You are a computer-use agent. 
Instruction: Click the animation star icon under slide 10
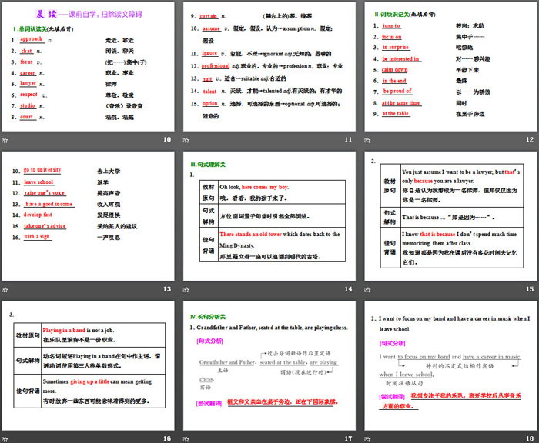click(5, 140)
